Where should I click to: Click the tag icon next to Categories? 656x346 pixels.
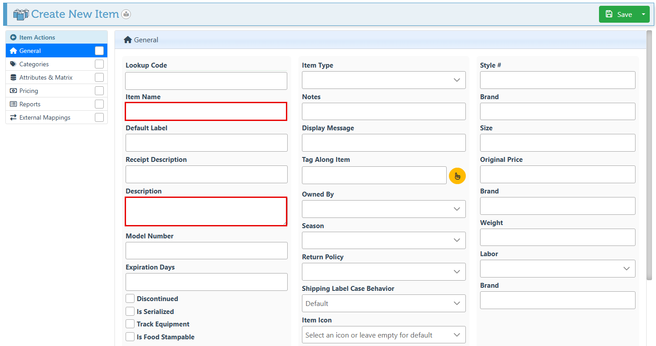(x=13, y=64)
